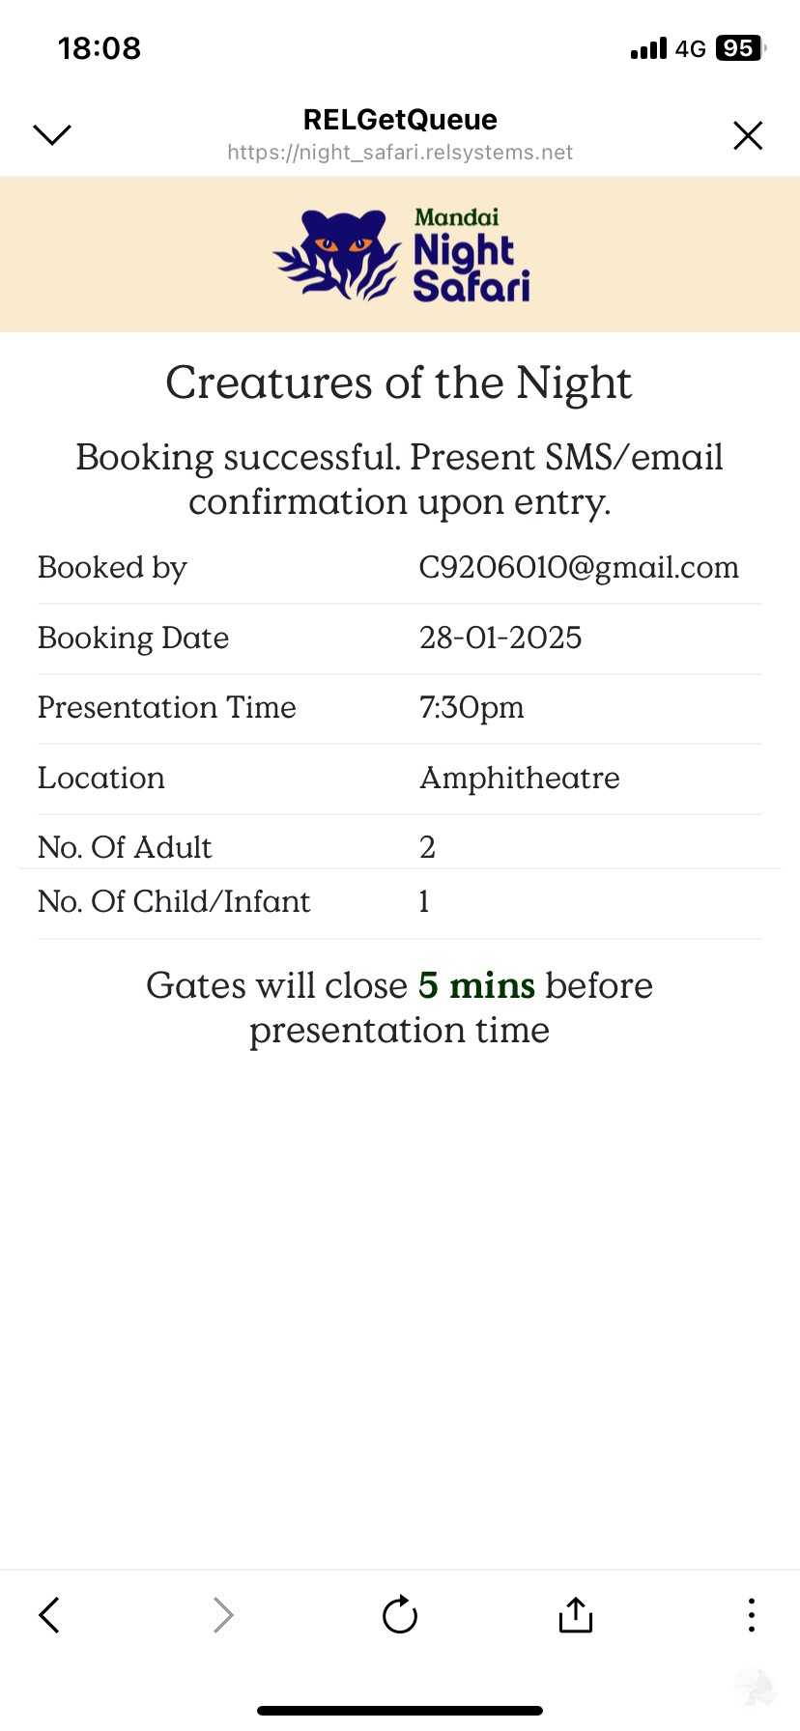This screenshot has height=1731, width=800.
Task: Go back using the browser back arrow
Action: [49, 1614]
